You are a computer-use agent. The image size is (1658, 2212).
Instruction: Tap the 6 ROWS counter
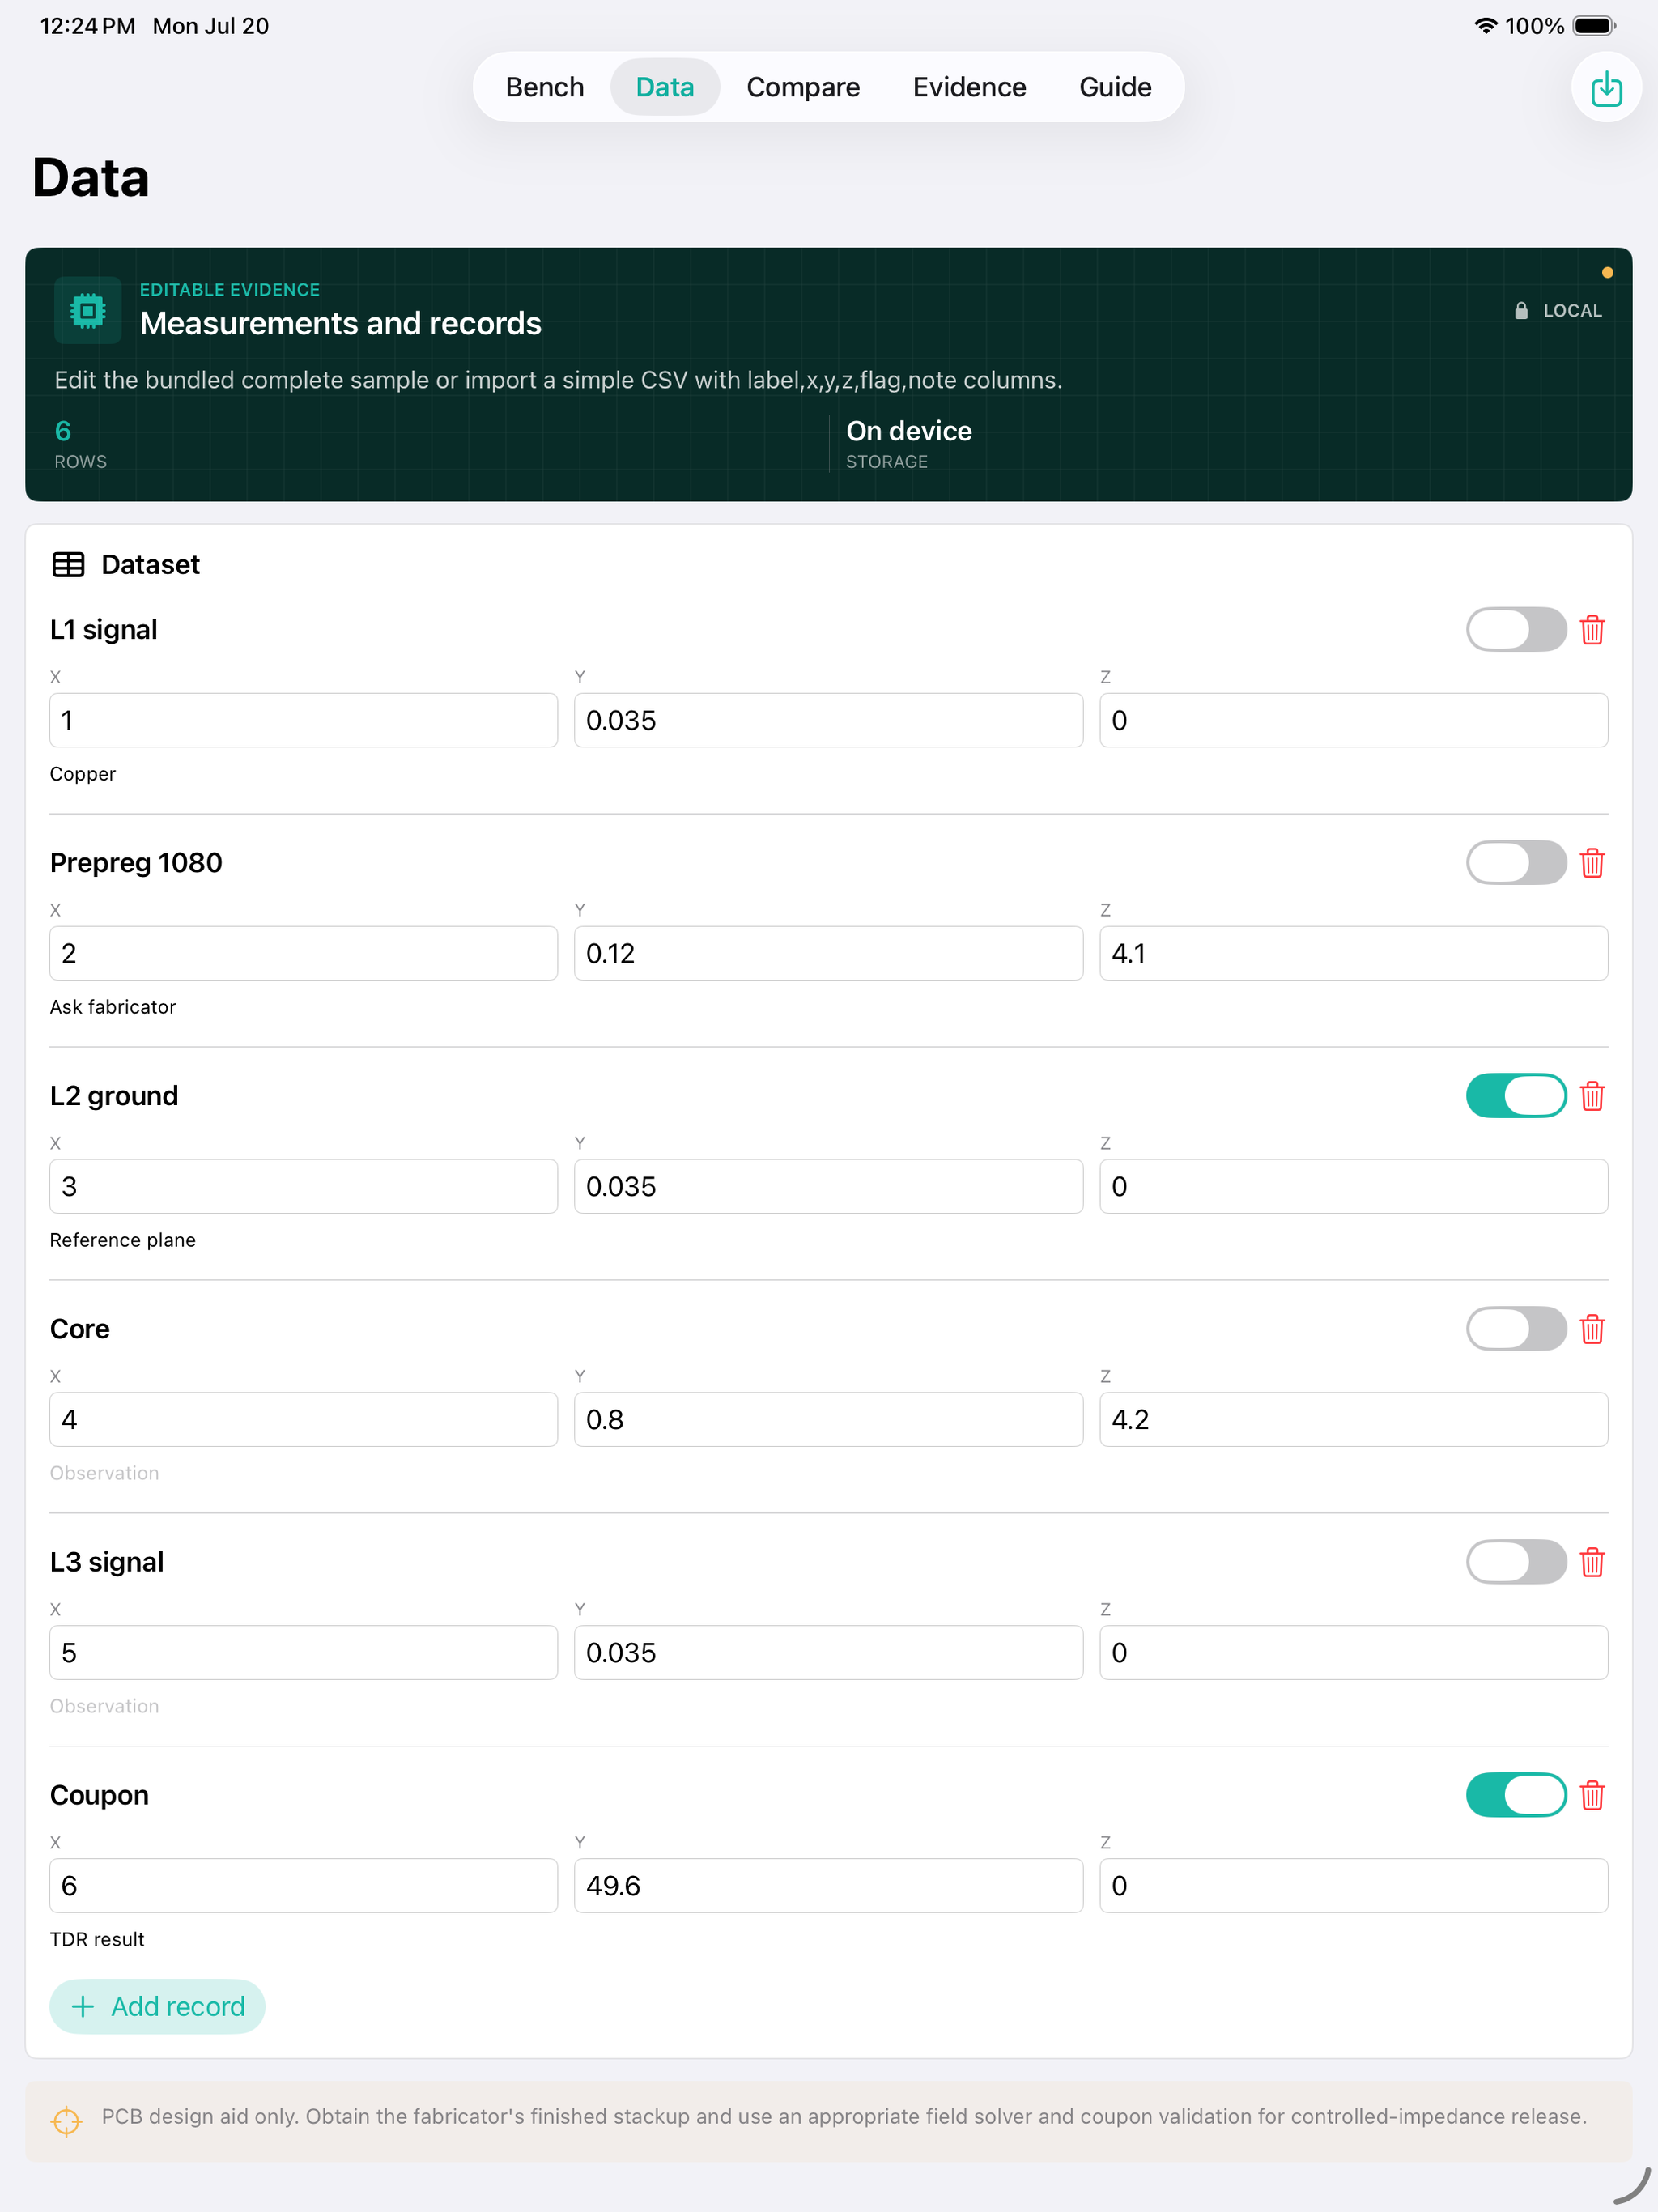pyautogui.click(x=80, y=444)
